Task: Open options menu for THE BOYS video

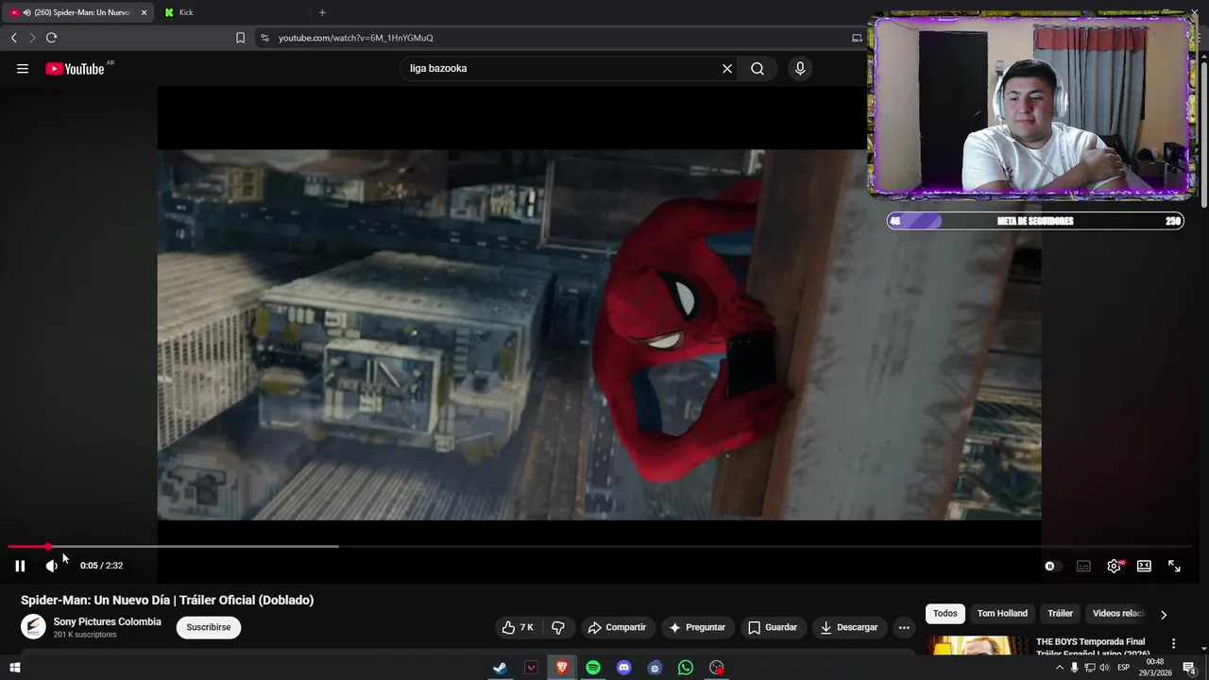Action: coord(1174,643)
